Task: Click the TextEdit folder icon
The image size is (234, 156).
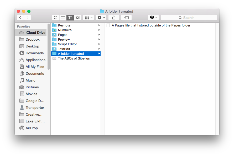Action: (54, 49)
